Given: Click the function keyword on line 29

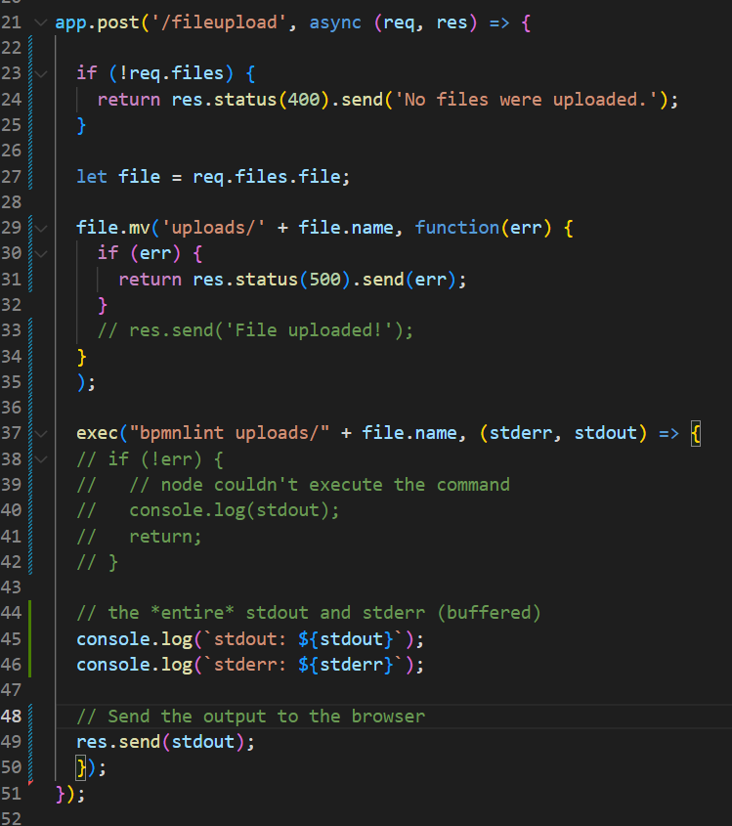Looking at the screenshot, I should coord(456,228).
